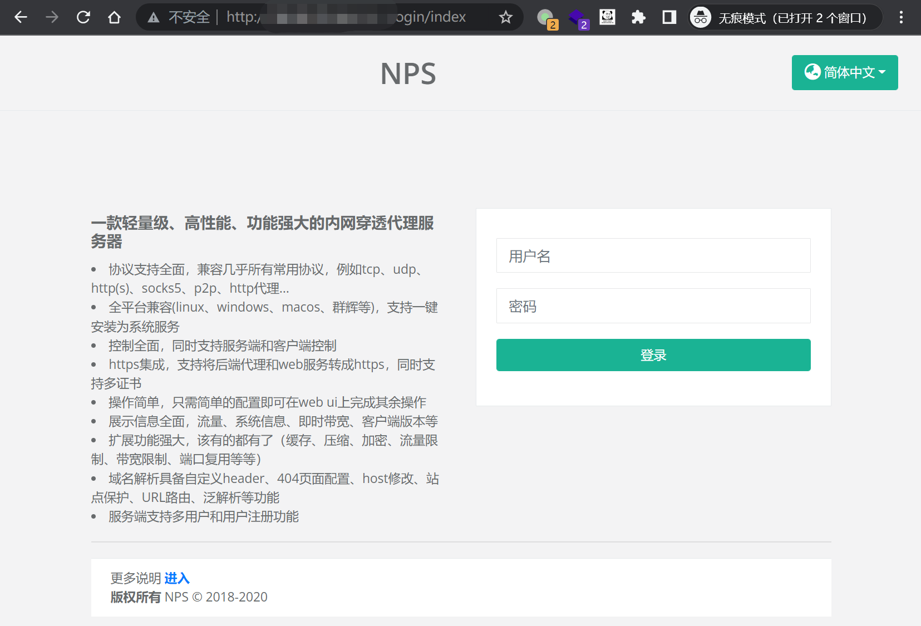Open the green circle extension with badge

[x=545, y=18]
